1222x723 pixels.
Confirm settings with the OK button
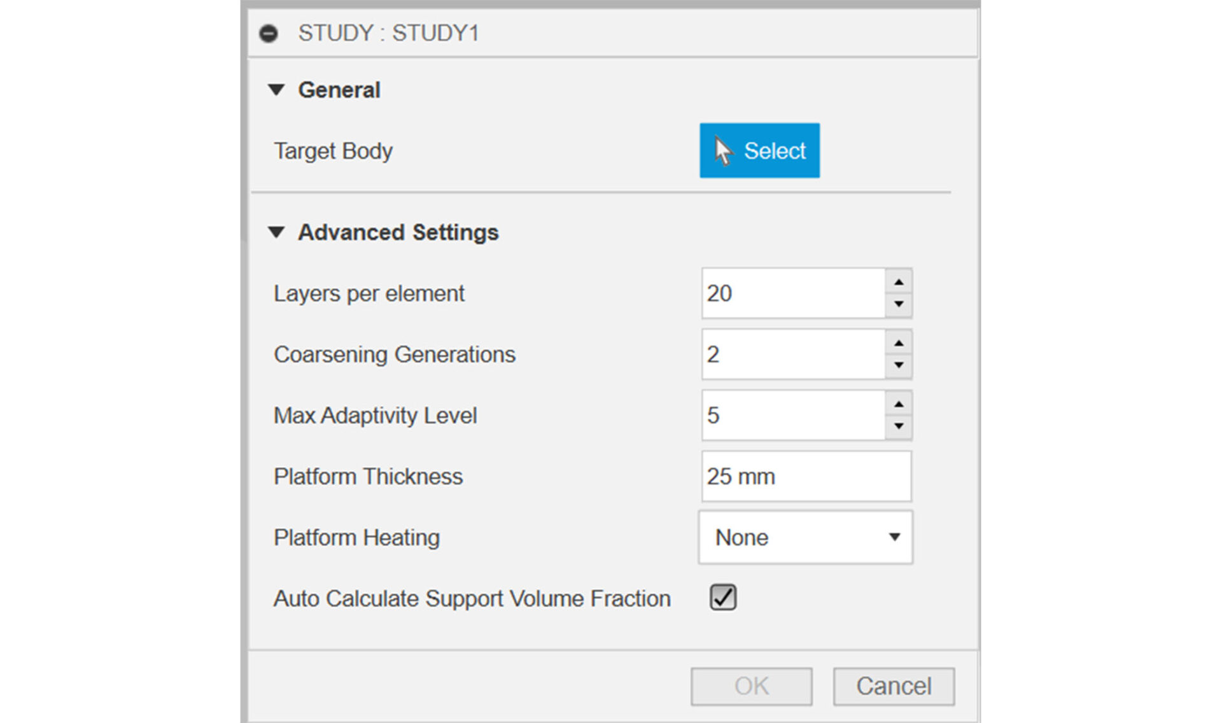(751, 686)
